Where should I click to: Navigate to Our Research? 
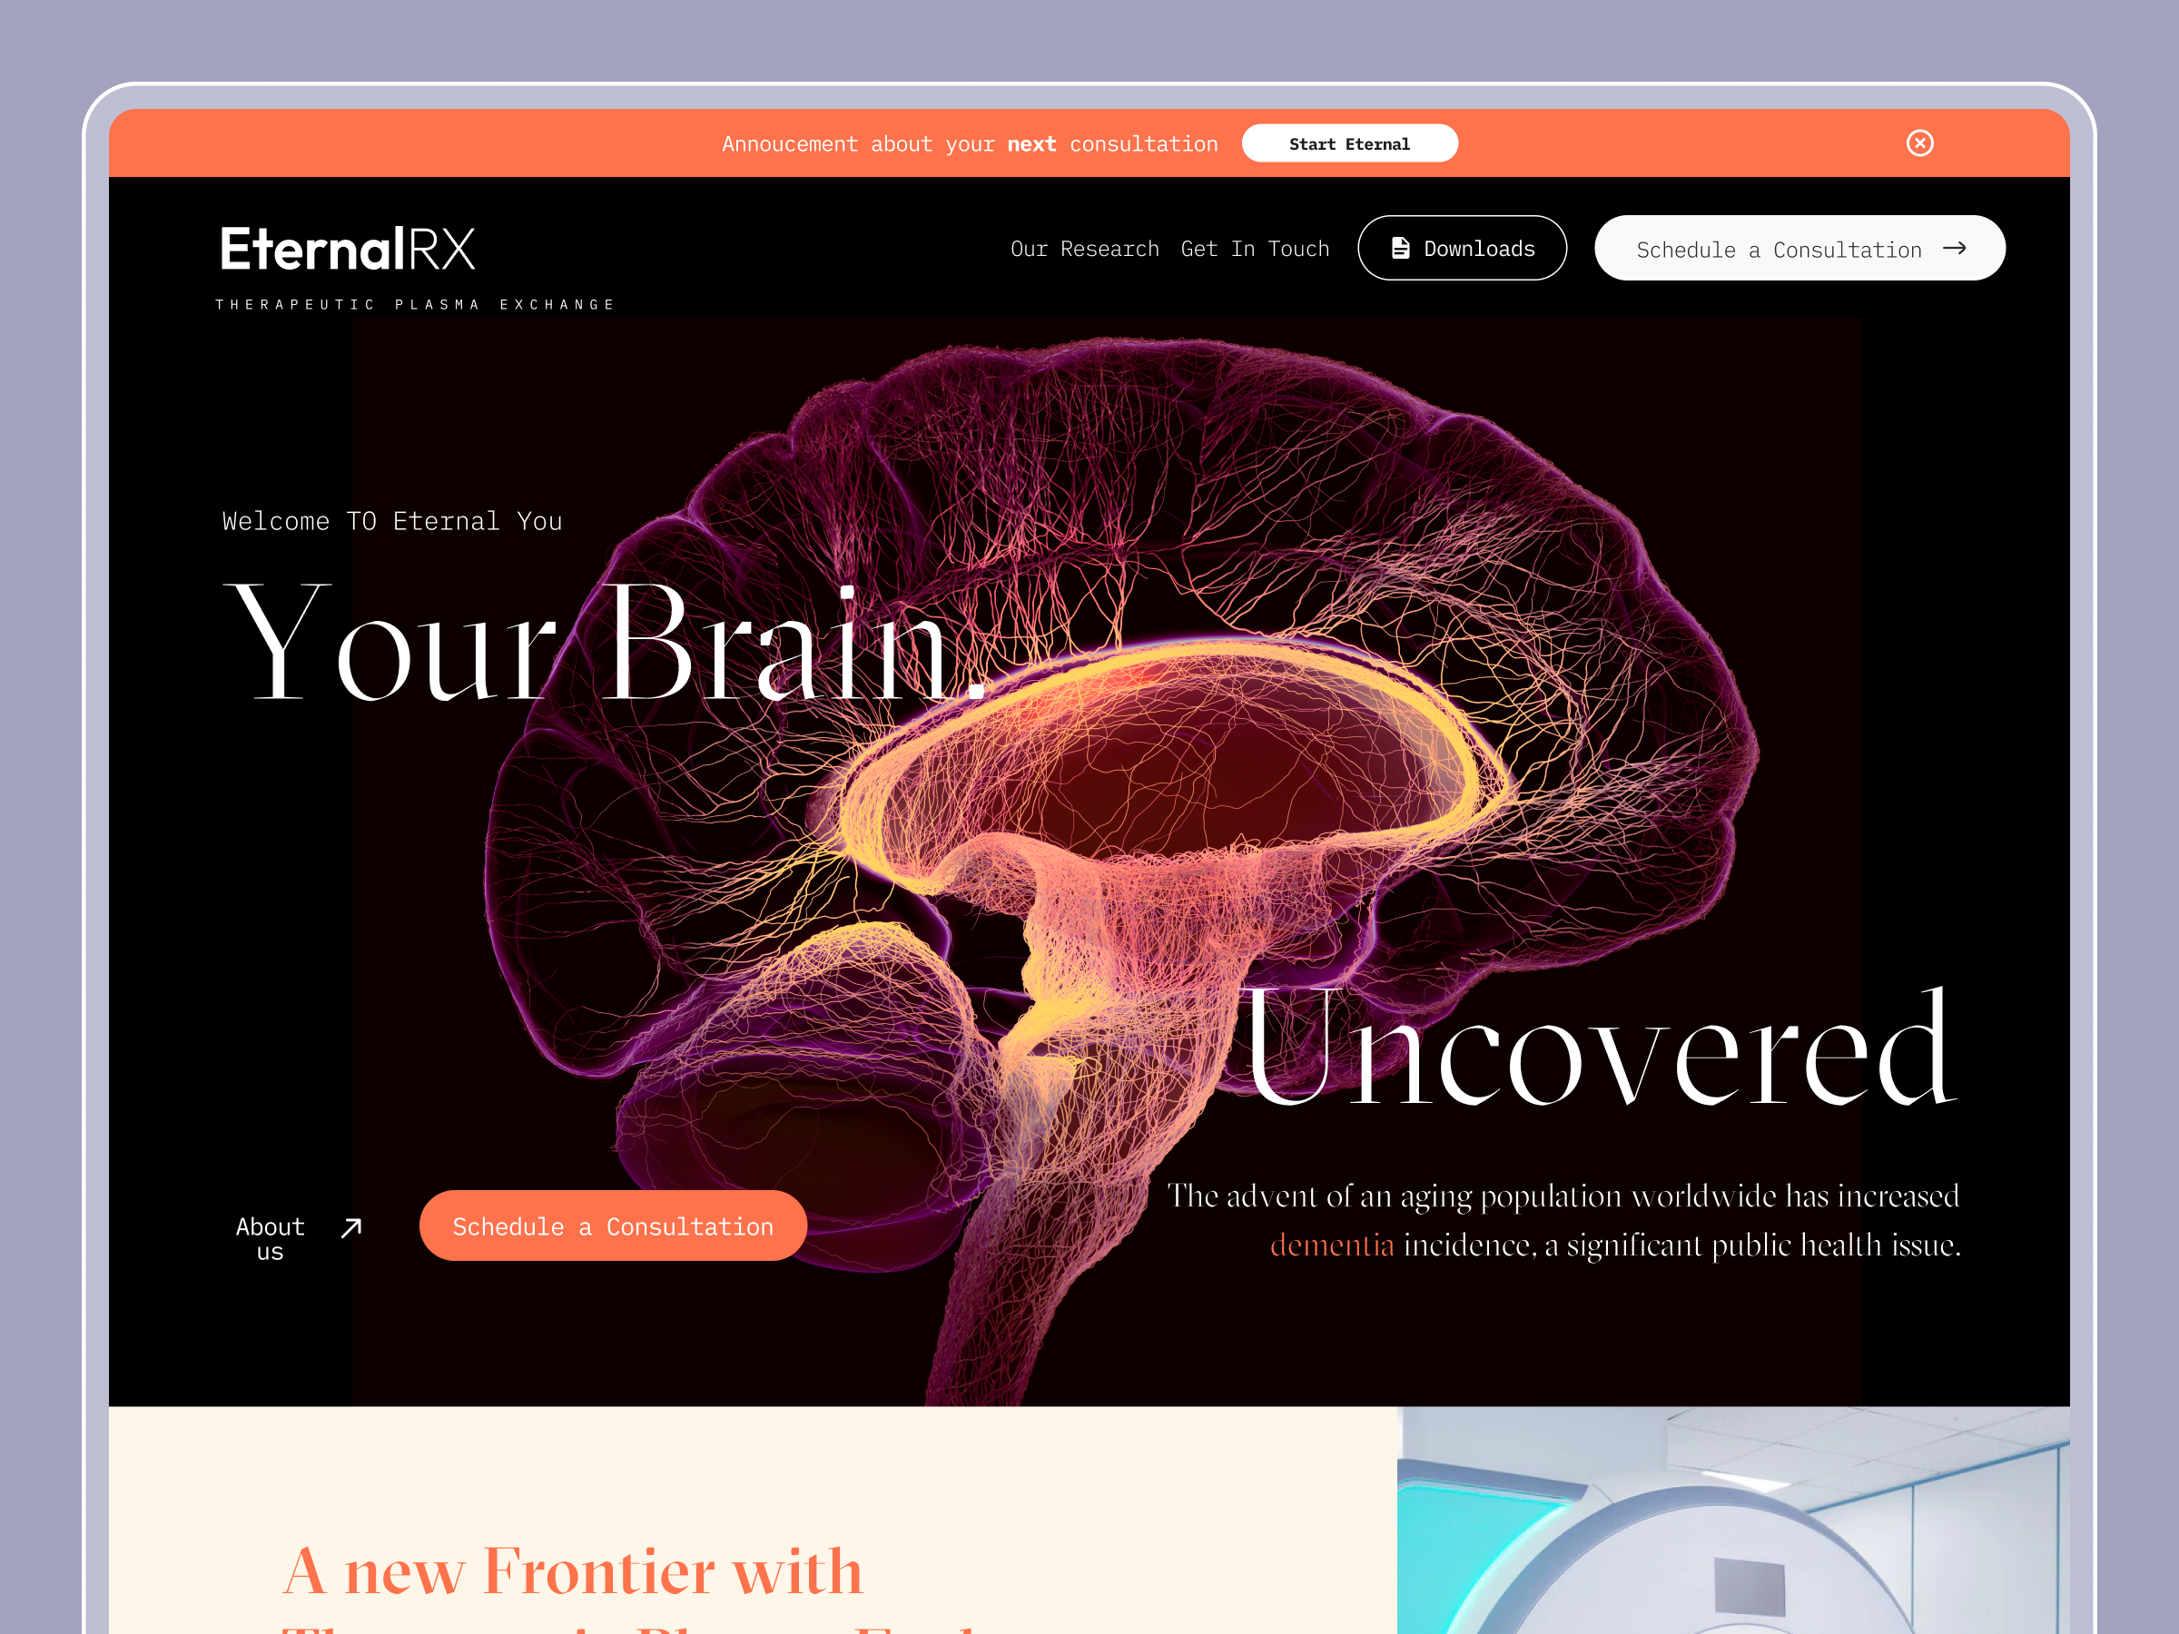[1085, 248]
